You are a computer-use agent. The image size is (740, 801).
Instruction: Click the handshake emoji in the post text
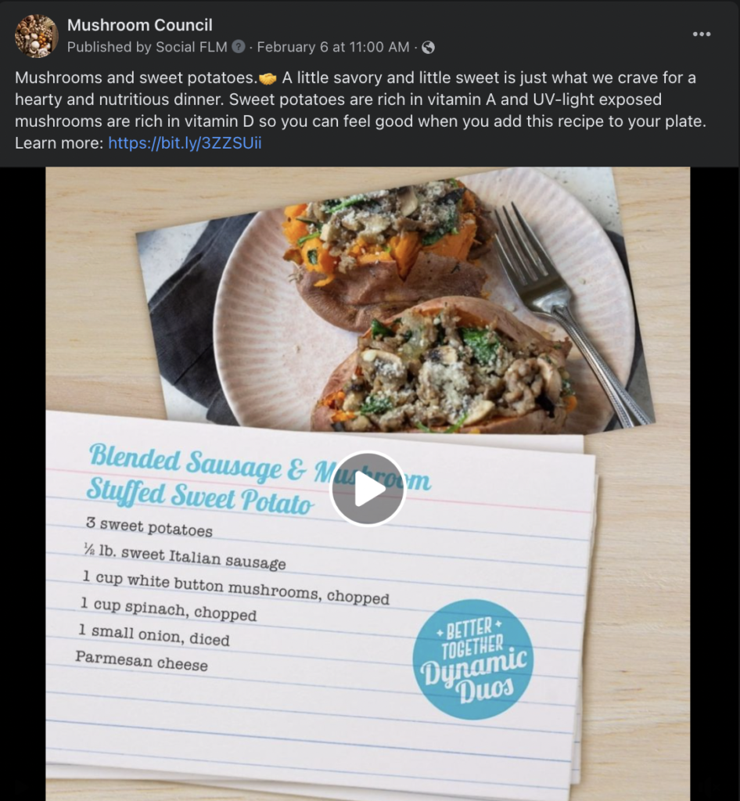[x=268, y=79]
